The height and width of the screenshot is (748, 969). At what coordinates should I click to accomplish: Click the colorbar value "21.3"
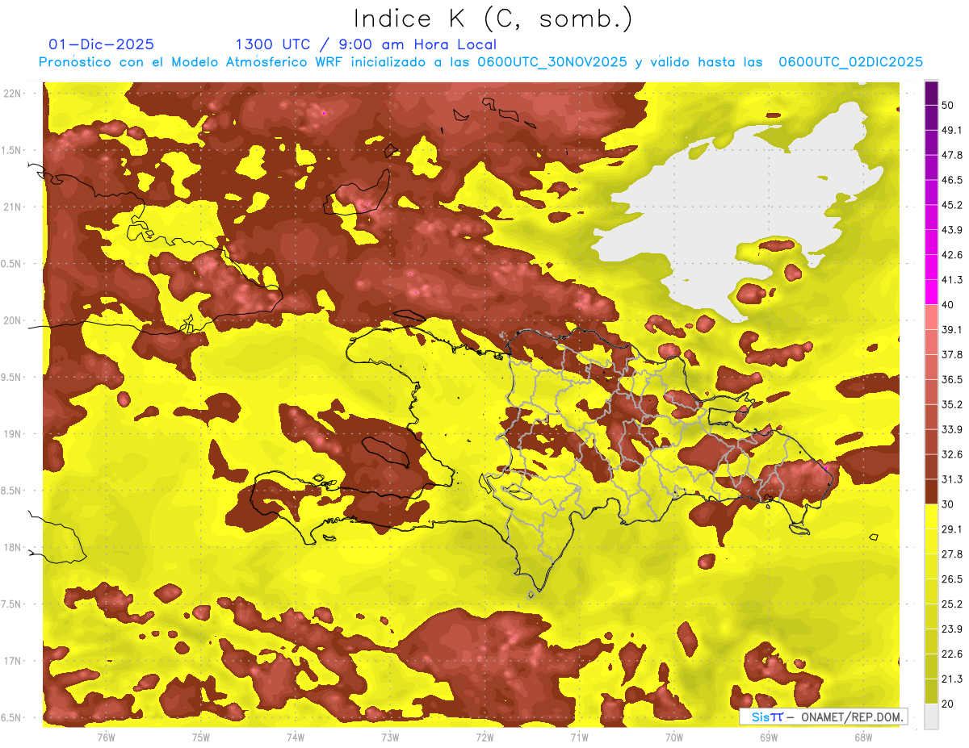coord(952,679)
